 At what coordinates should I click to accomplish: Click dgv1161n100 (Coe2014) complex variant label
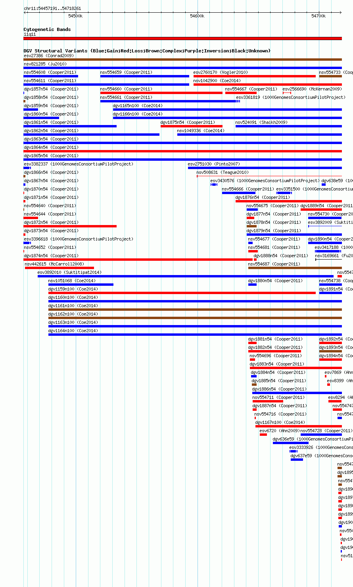point(73,306)
